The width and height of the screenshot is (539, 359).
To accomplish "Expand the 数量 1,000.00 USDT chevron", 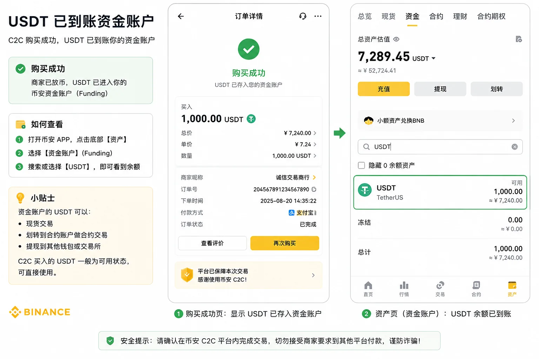I will (x=315, y=156).
